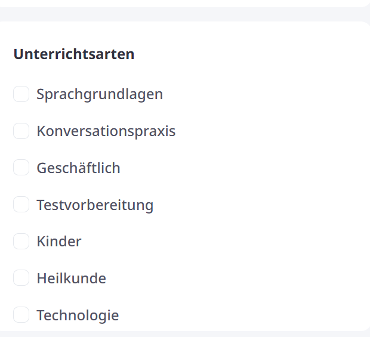Mark the Heilkunde checkbox
The height and width of the screenshot is (337, 370).
[x=21, y=279]
